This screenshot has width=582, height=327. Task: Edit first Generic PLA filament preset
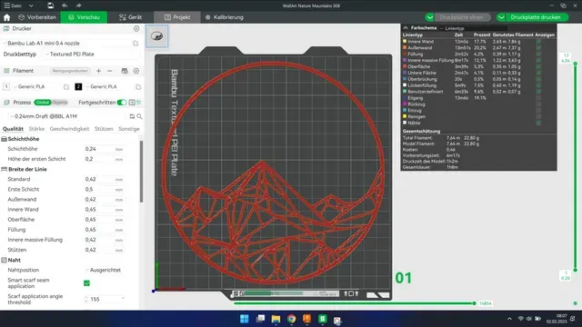[x=66, y=87]
